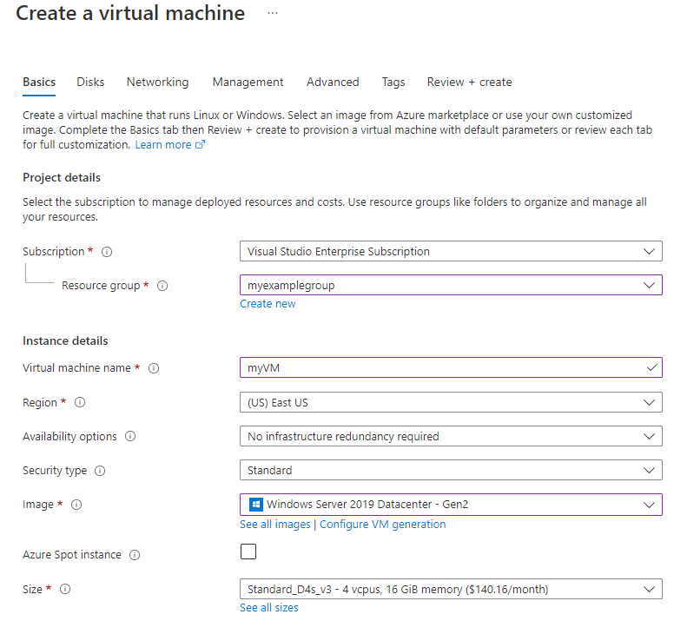Go to the Review + create tab
Image resolution: width=674 pixels, height=621 pixels.
point(469,82)
